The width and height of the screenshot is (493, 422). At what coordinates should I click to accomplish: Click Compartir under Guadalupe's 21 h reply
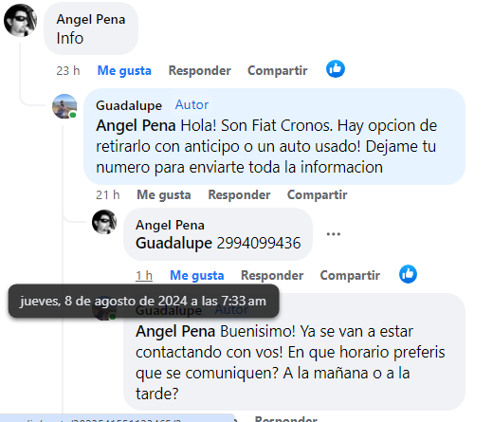pyautogui.click(x=317, y=194)
